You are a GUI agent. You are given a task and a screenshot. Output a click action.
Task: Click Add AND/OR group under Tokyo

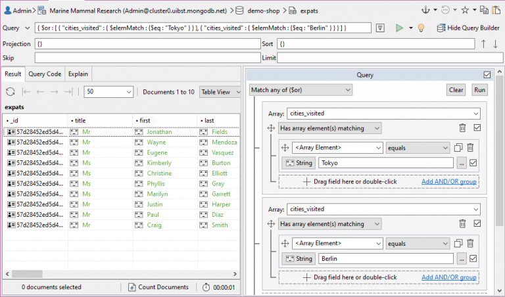448,182
